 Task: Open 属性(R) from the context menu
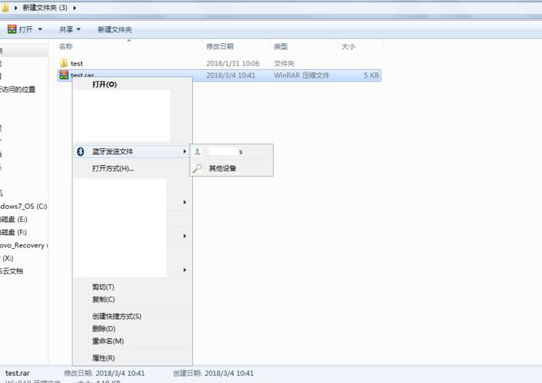point(103,358)
